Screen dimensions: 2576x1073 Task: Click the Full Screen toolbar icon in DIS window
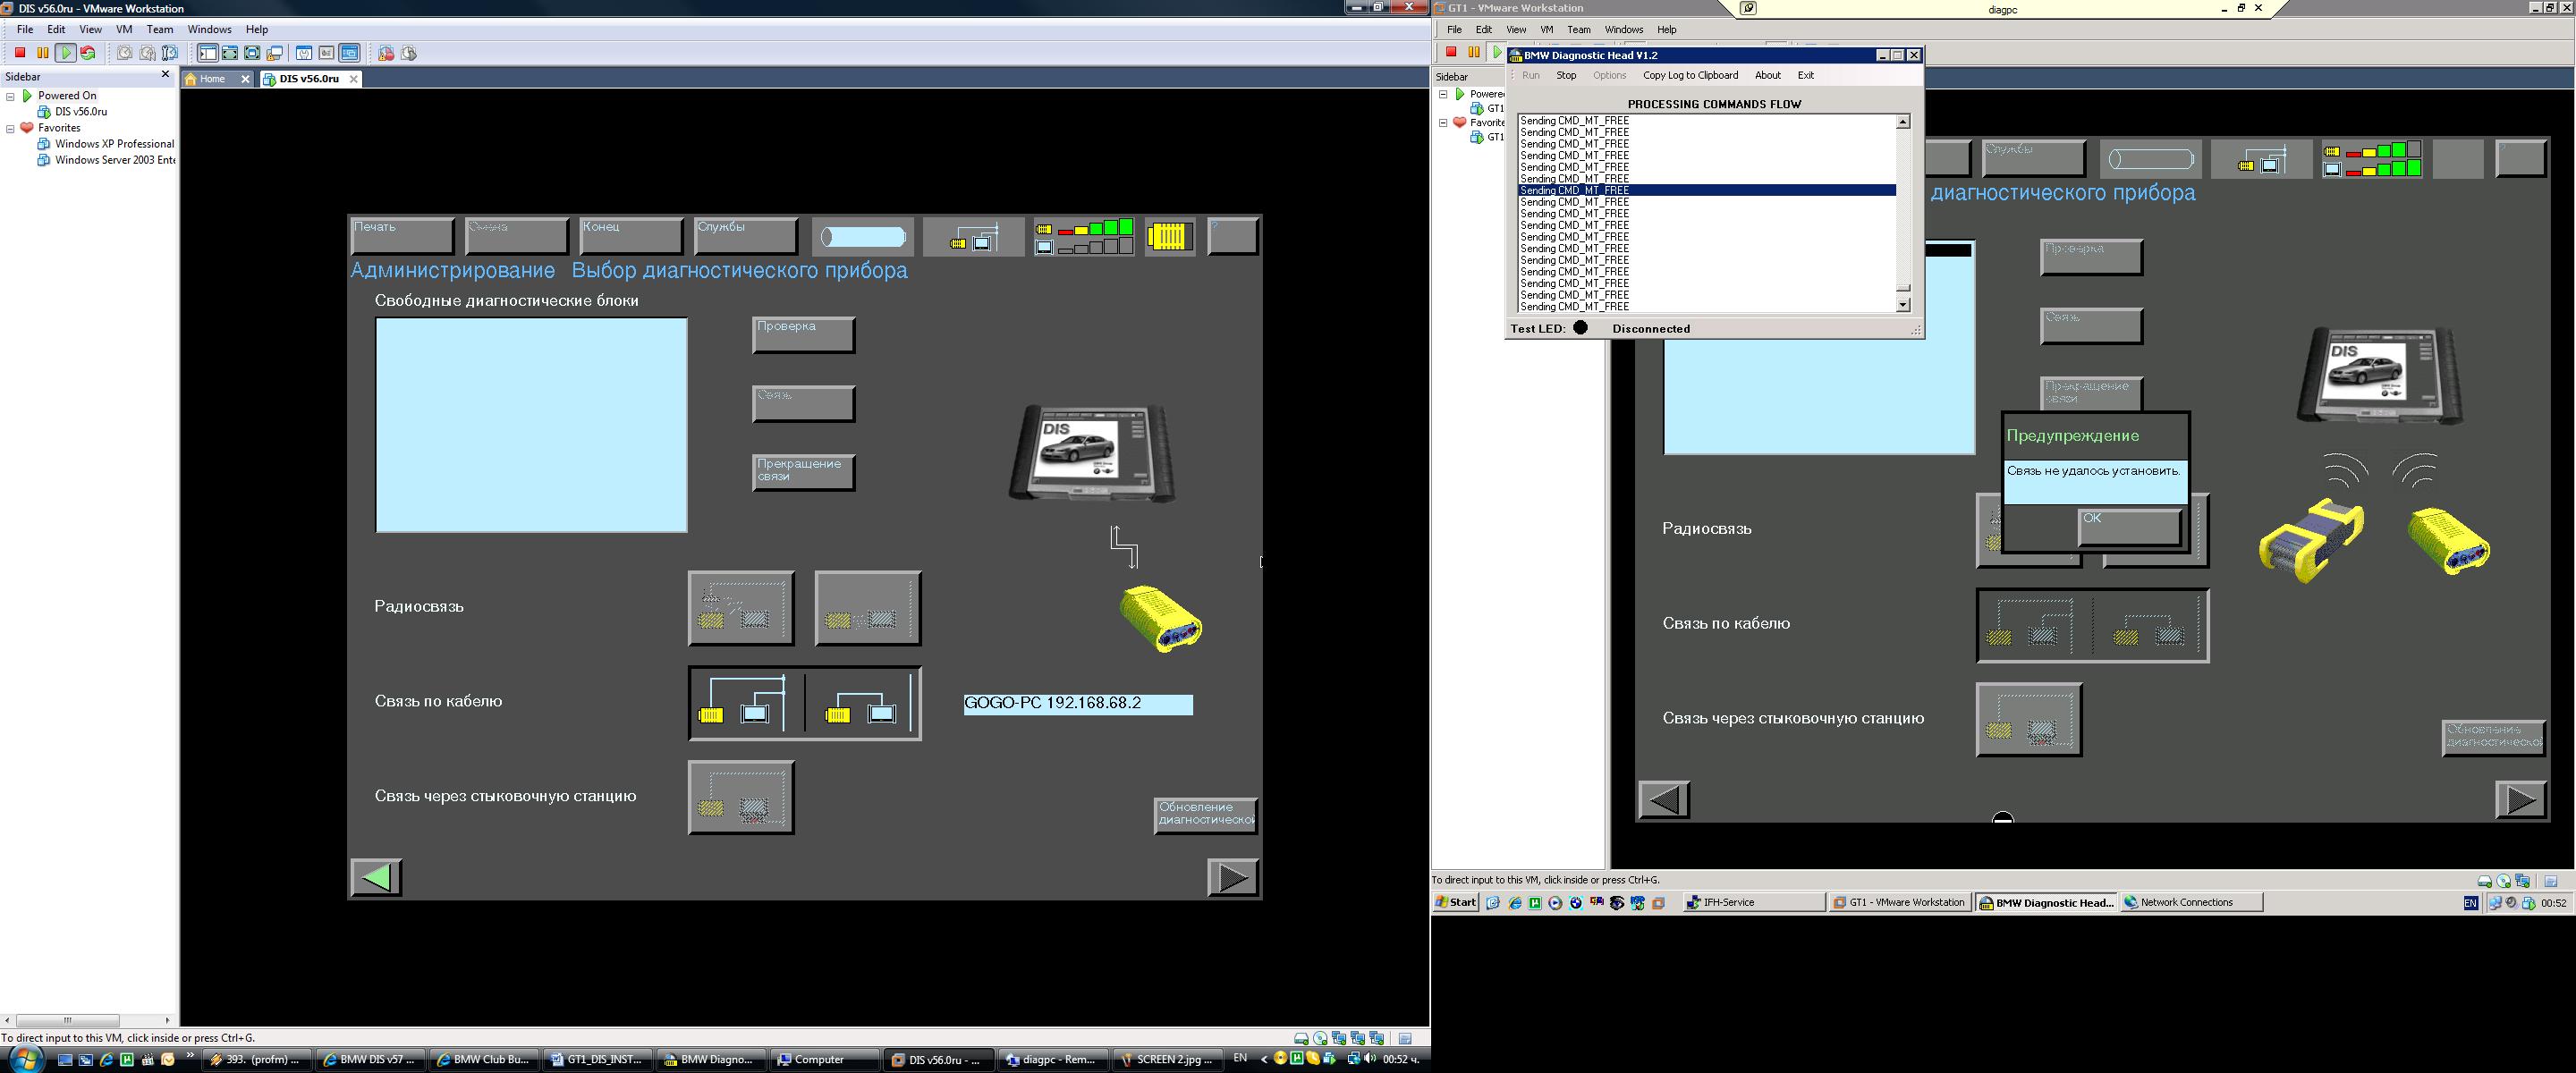(252, 53)
